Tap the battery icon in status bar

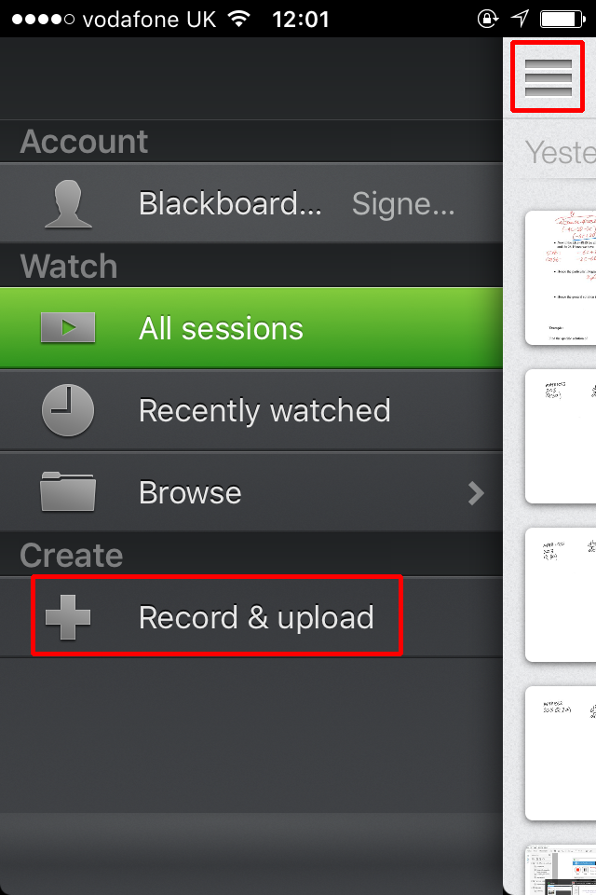pos(562,19)
